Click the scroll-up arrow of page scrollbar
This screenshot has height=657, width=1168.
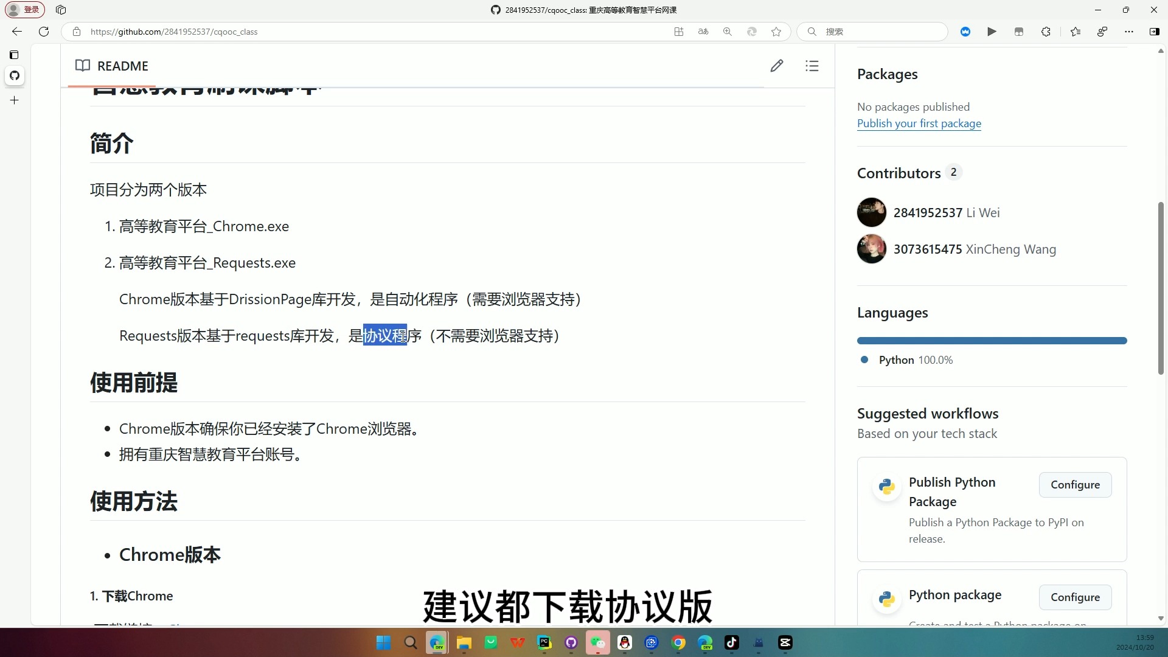click(1161, 51)
